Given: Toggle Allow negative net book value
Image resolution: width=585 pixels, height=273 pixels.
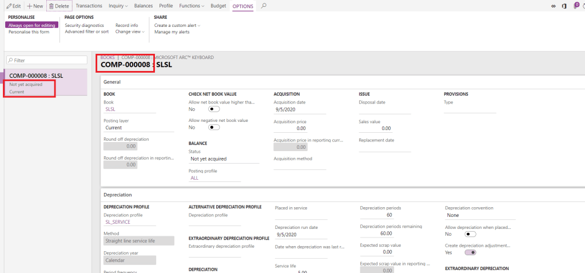Looking at the screenshot, I should pos(214,128).
